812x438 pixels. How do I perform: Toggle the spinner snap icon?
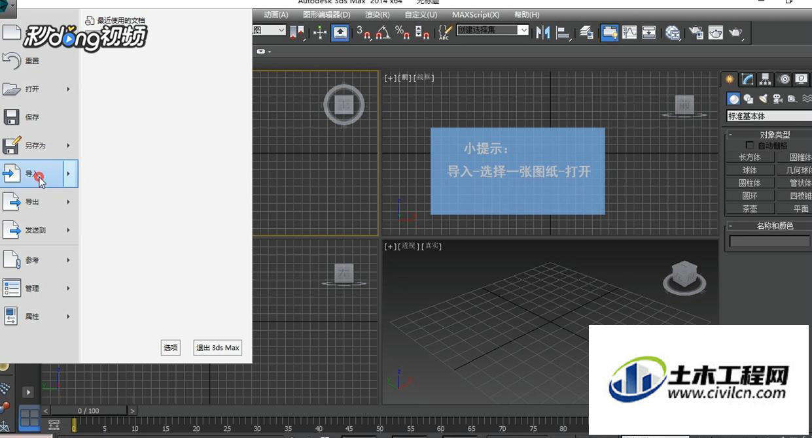coord(422,33)
